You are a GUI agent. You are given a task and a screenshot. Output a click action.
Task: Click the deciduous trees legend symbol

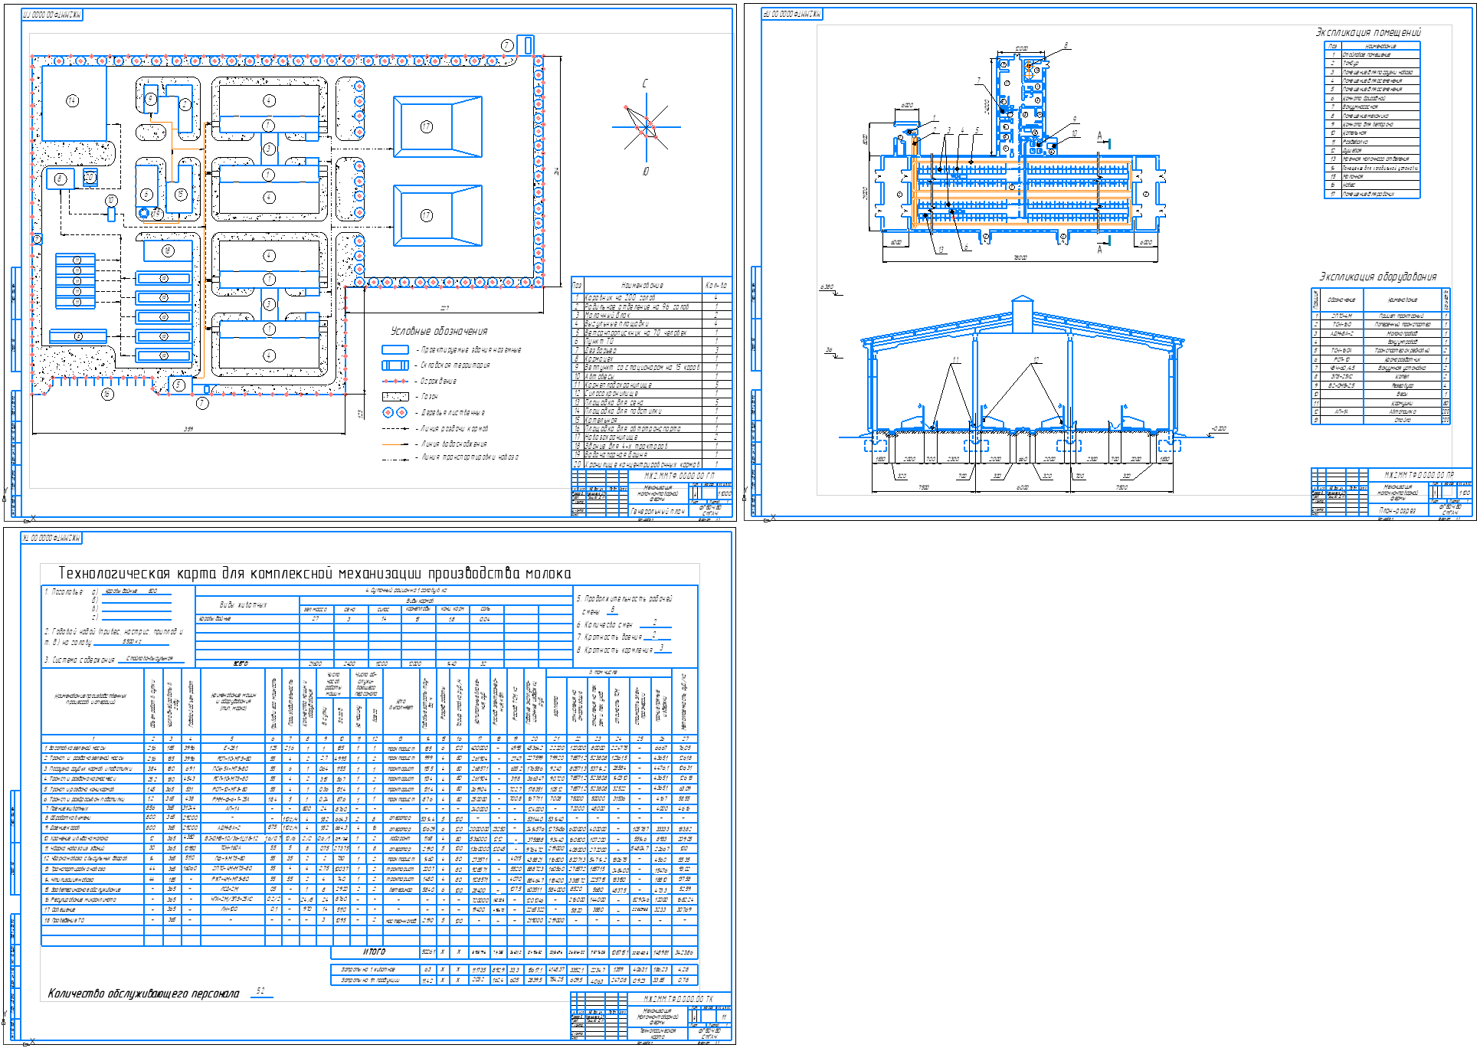coord(395,412)
